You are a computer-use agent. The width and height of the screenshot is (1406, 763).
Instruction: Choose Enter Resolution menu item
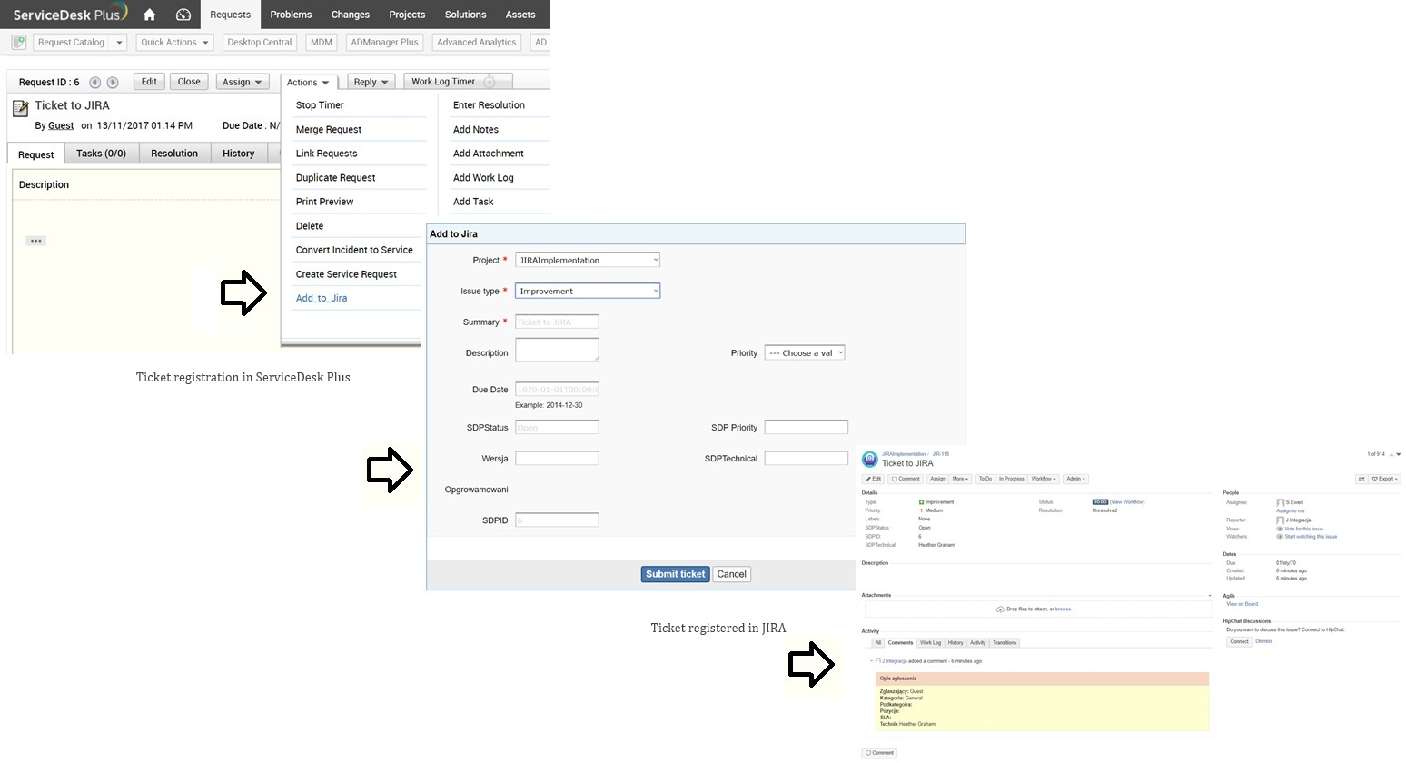click(489, 104)
